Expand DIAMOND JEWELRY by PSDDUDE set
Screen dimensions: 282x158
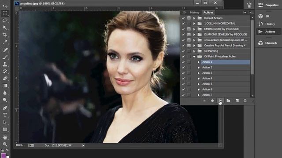pos(194,35)
